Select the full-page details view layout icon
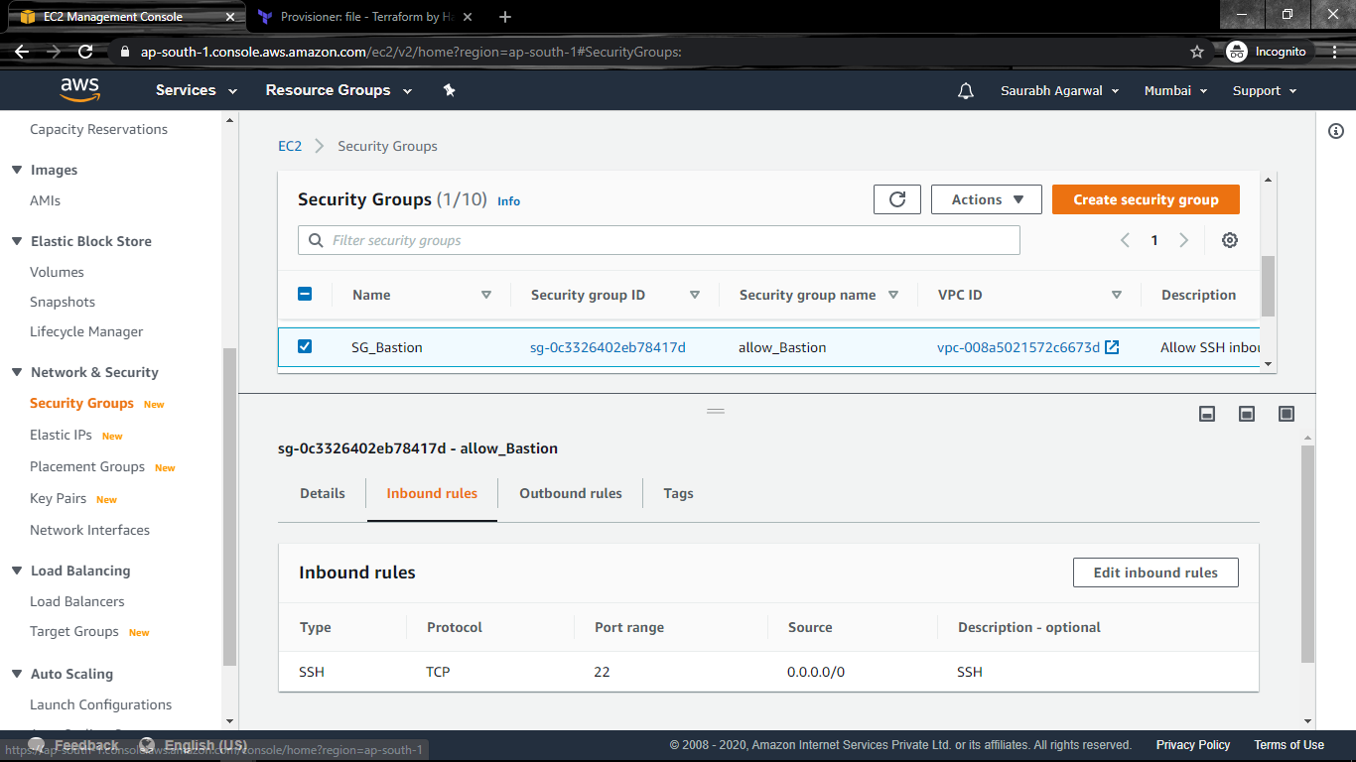The image size is (1356, 762). [1286, 413]
